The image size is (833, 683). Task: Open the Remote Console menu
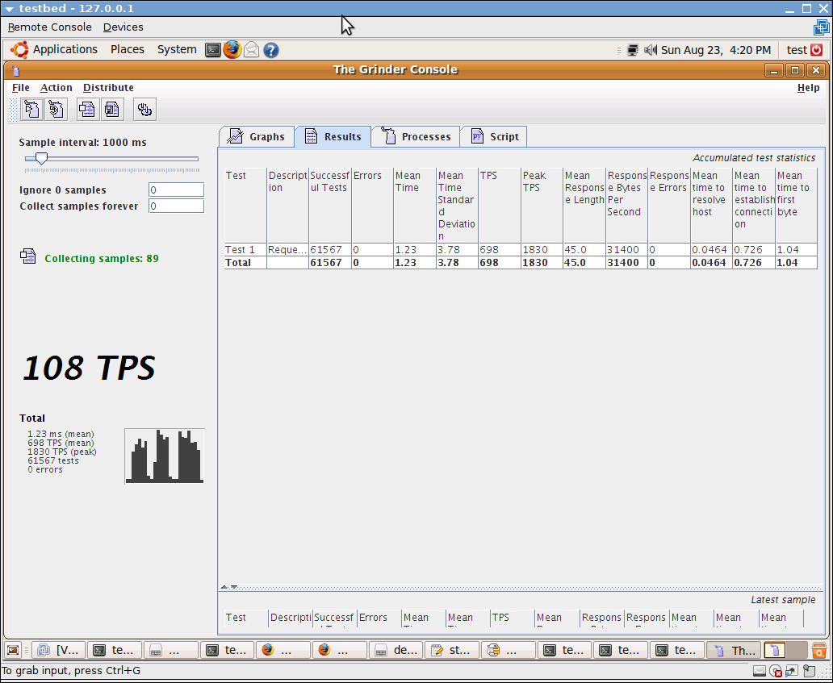(49, 27)
